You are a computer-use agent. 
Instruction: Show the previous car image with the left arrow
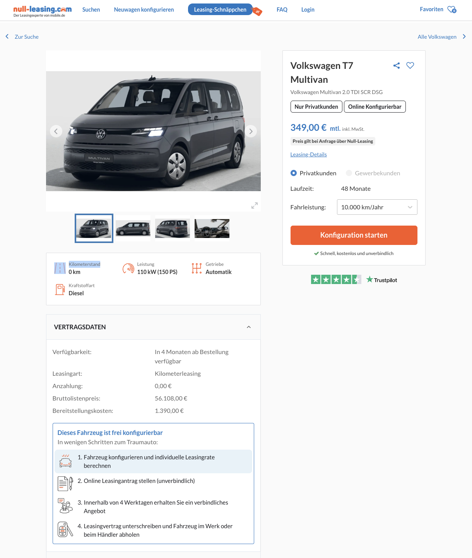click(x=56, y=131)
